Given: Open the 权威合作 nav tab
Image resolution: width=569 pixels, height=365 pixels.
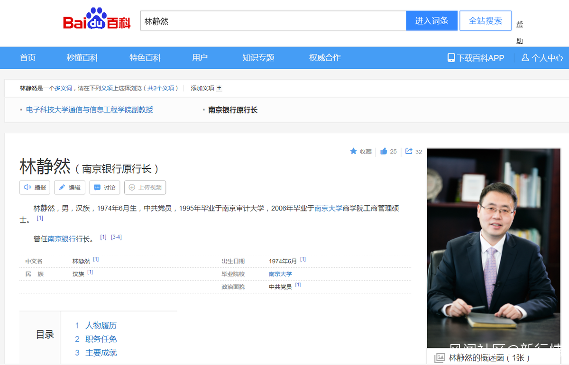Looking at the screenshot, I should (x=325, y=57).
